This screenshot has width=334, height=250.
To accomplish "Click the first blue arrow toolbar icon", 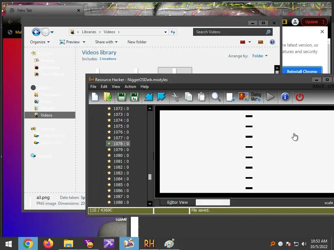I will tap(149, 97).
